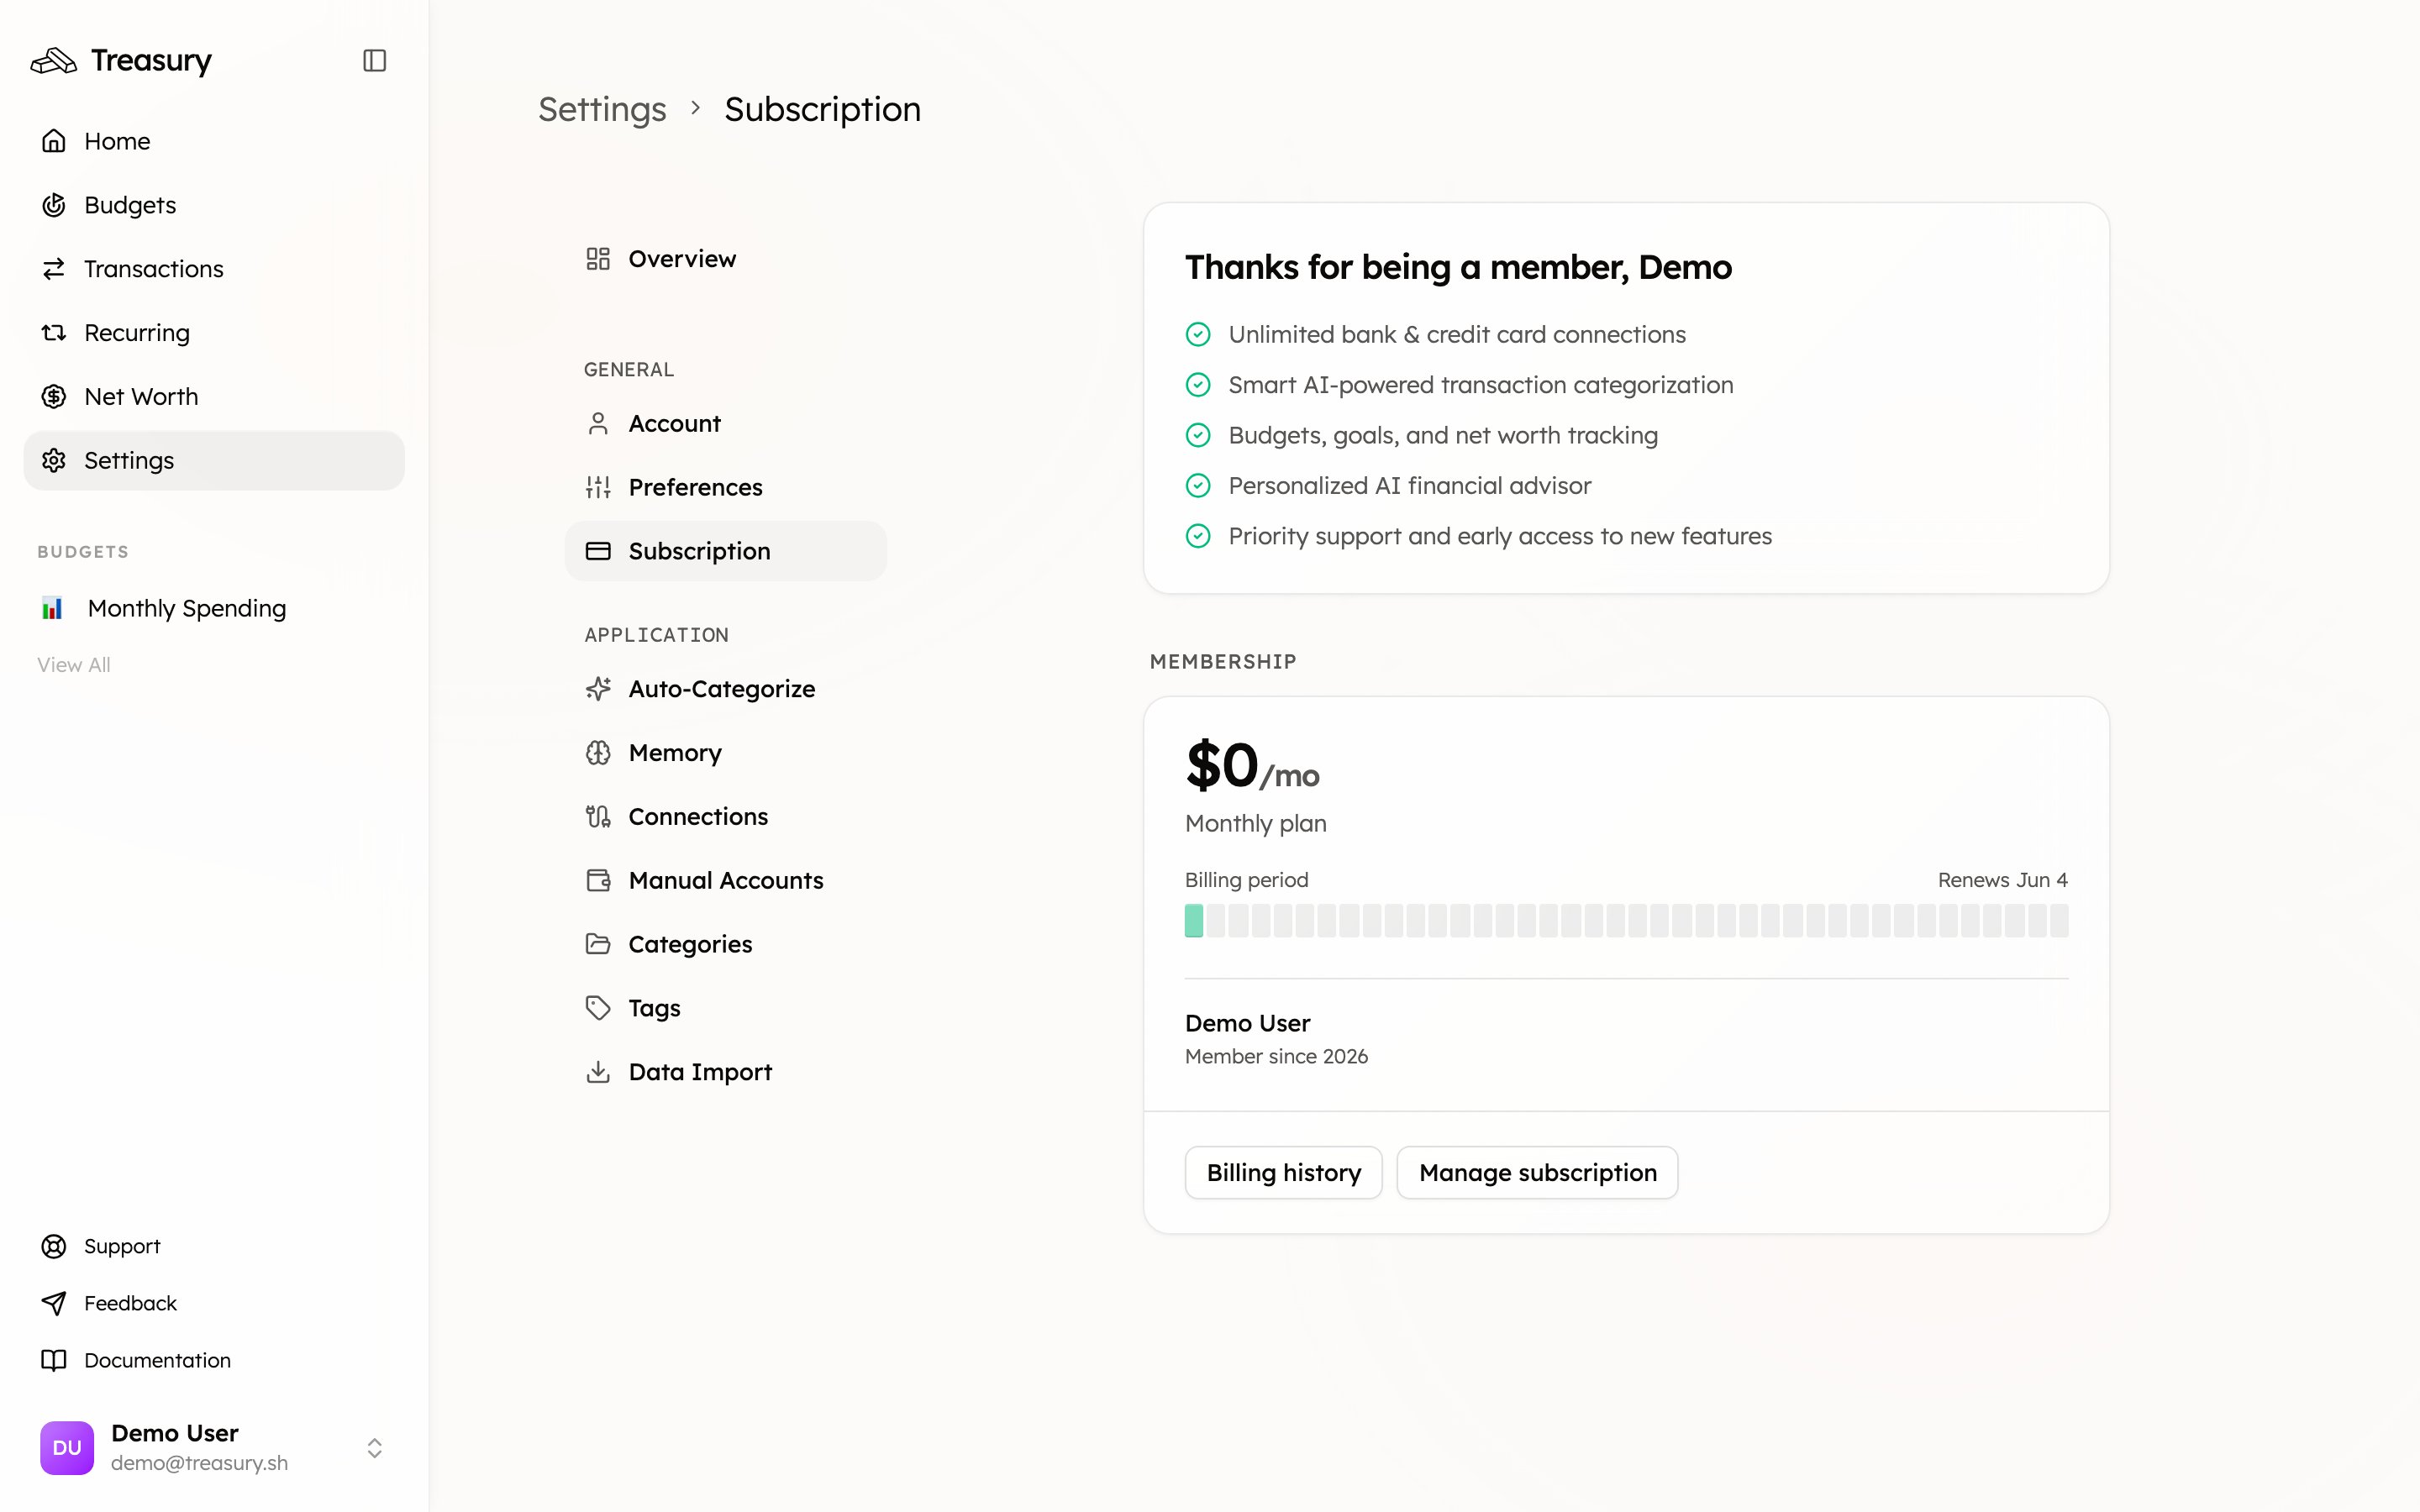Click the Subscription card icon
The width and height of the screenshot is (2420, 1512).
click(598, 551)
